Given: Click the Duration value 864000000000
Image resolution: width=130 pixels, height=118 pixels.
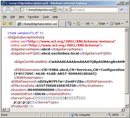Looking at the screenshot, I should pyautogui.click(x=41, y=90).
